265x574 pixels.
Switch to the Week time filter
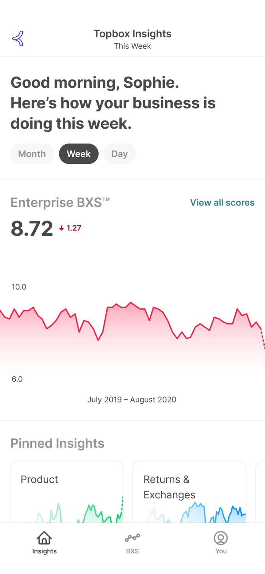[x=79, y=153]
